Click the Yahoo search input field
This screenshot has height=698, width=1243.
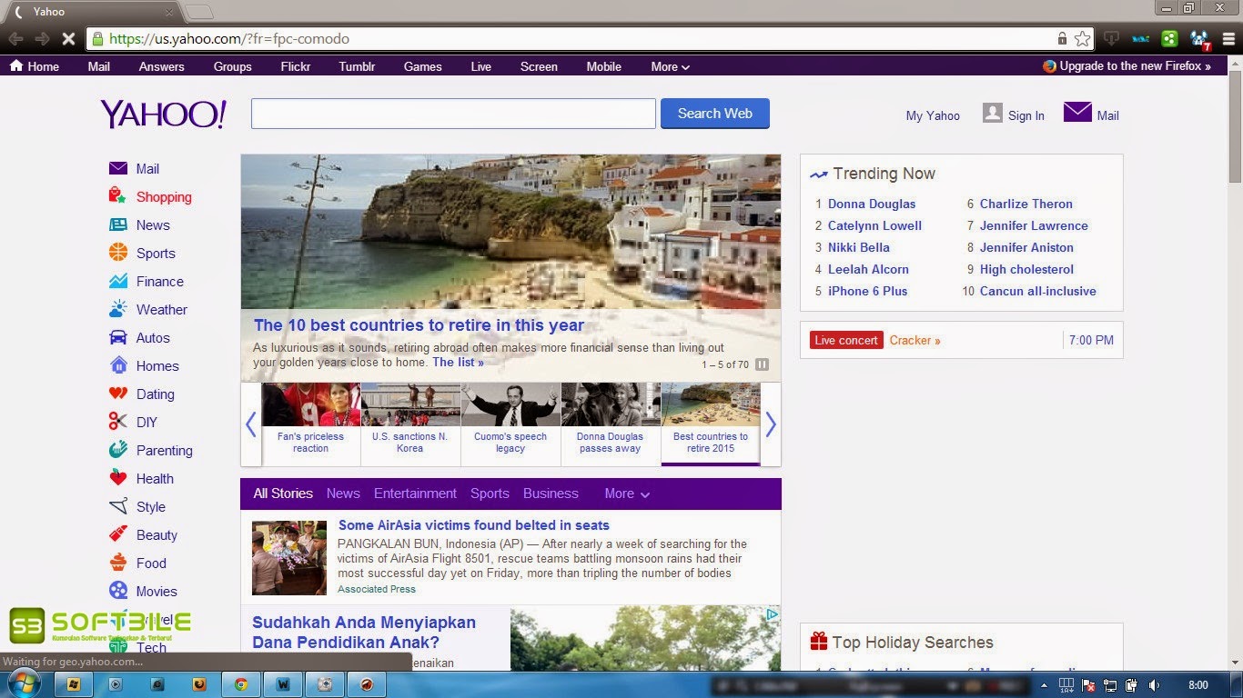[453, 114]
